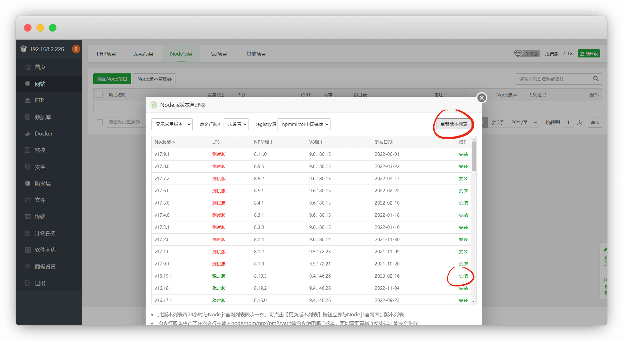Install Node version v16.19.1
Viewport: 623px width, 341px height.
pos(463,276)
